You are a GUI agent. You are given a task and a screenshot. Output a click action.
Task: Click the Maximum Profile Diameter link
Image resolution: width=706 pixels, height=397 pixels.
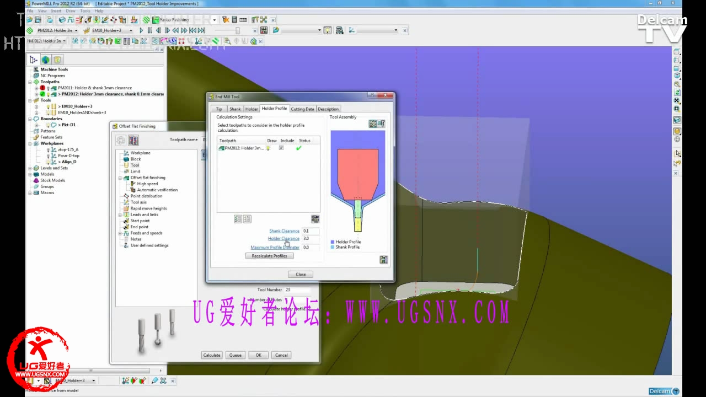[x=275, y=248]
